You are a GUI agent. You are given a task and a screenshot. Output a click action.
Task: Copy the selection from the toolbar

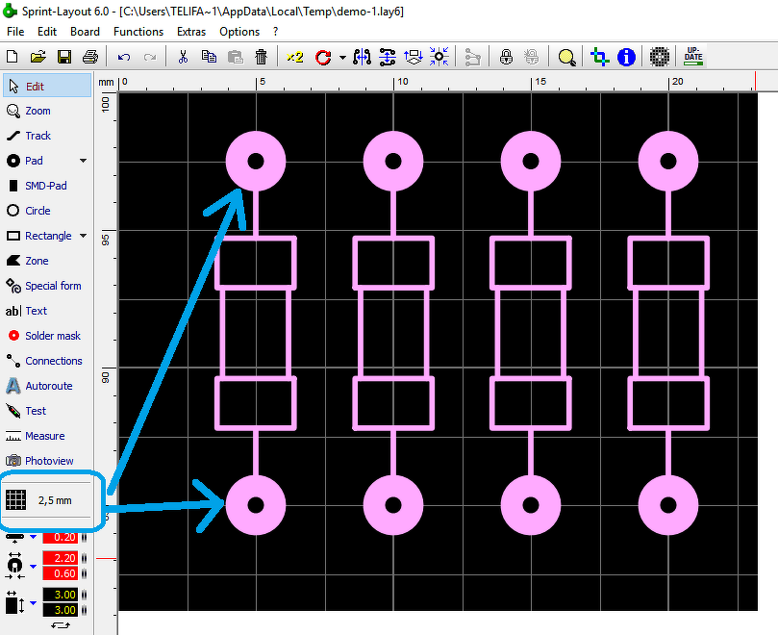click(209, 57)
